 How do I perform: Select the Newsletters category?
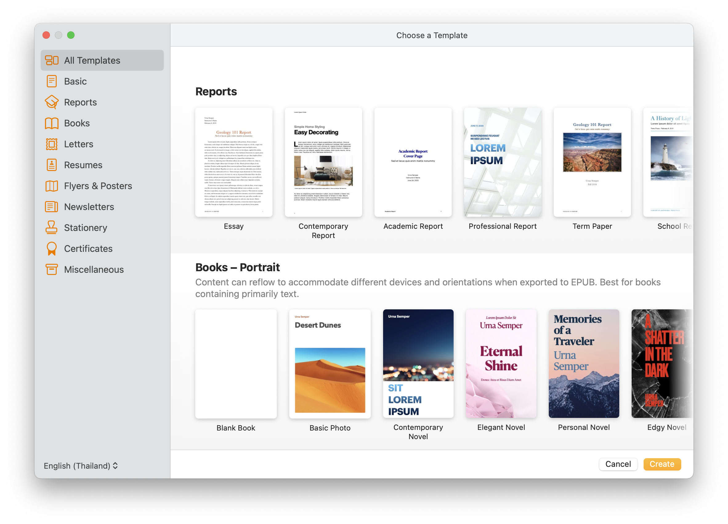click(89, 207)
